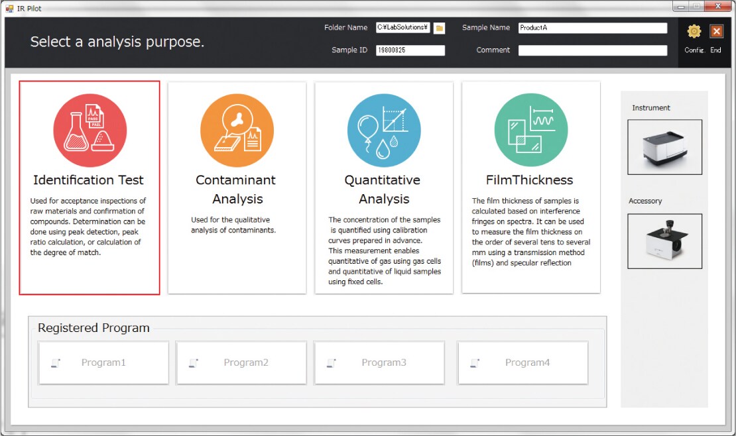Click the Folder Name input field

[x=402, y=28]
